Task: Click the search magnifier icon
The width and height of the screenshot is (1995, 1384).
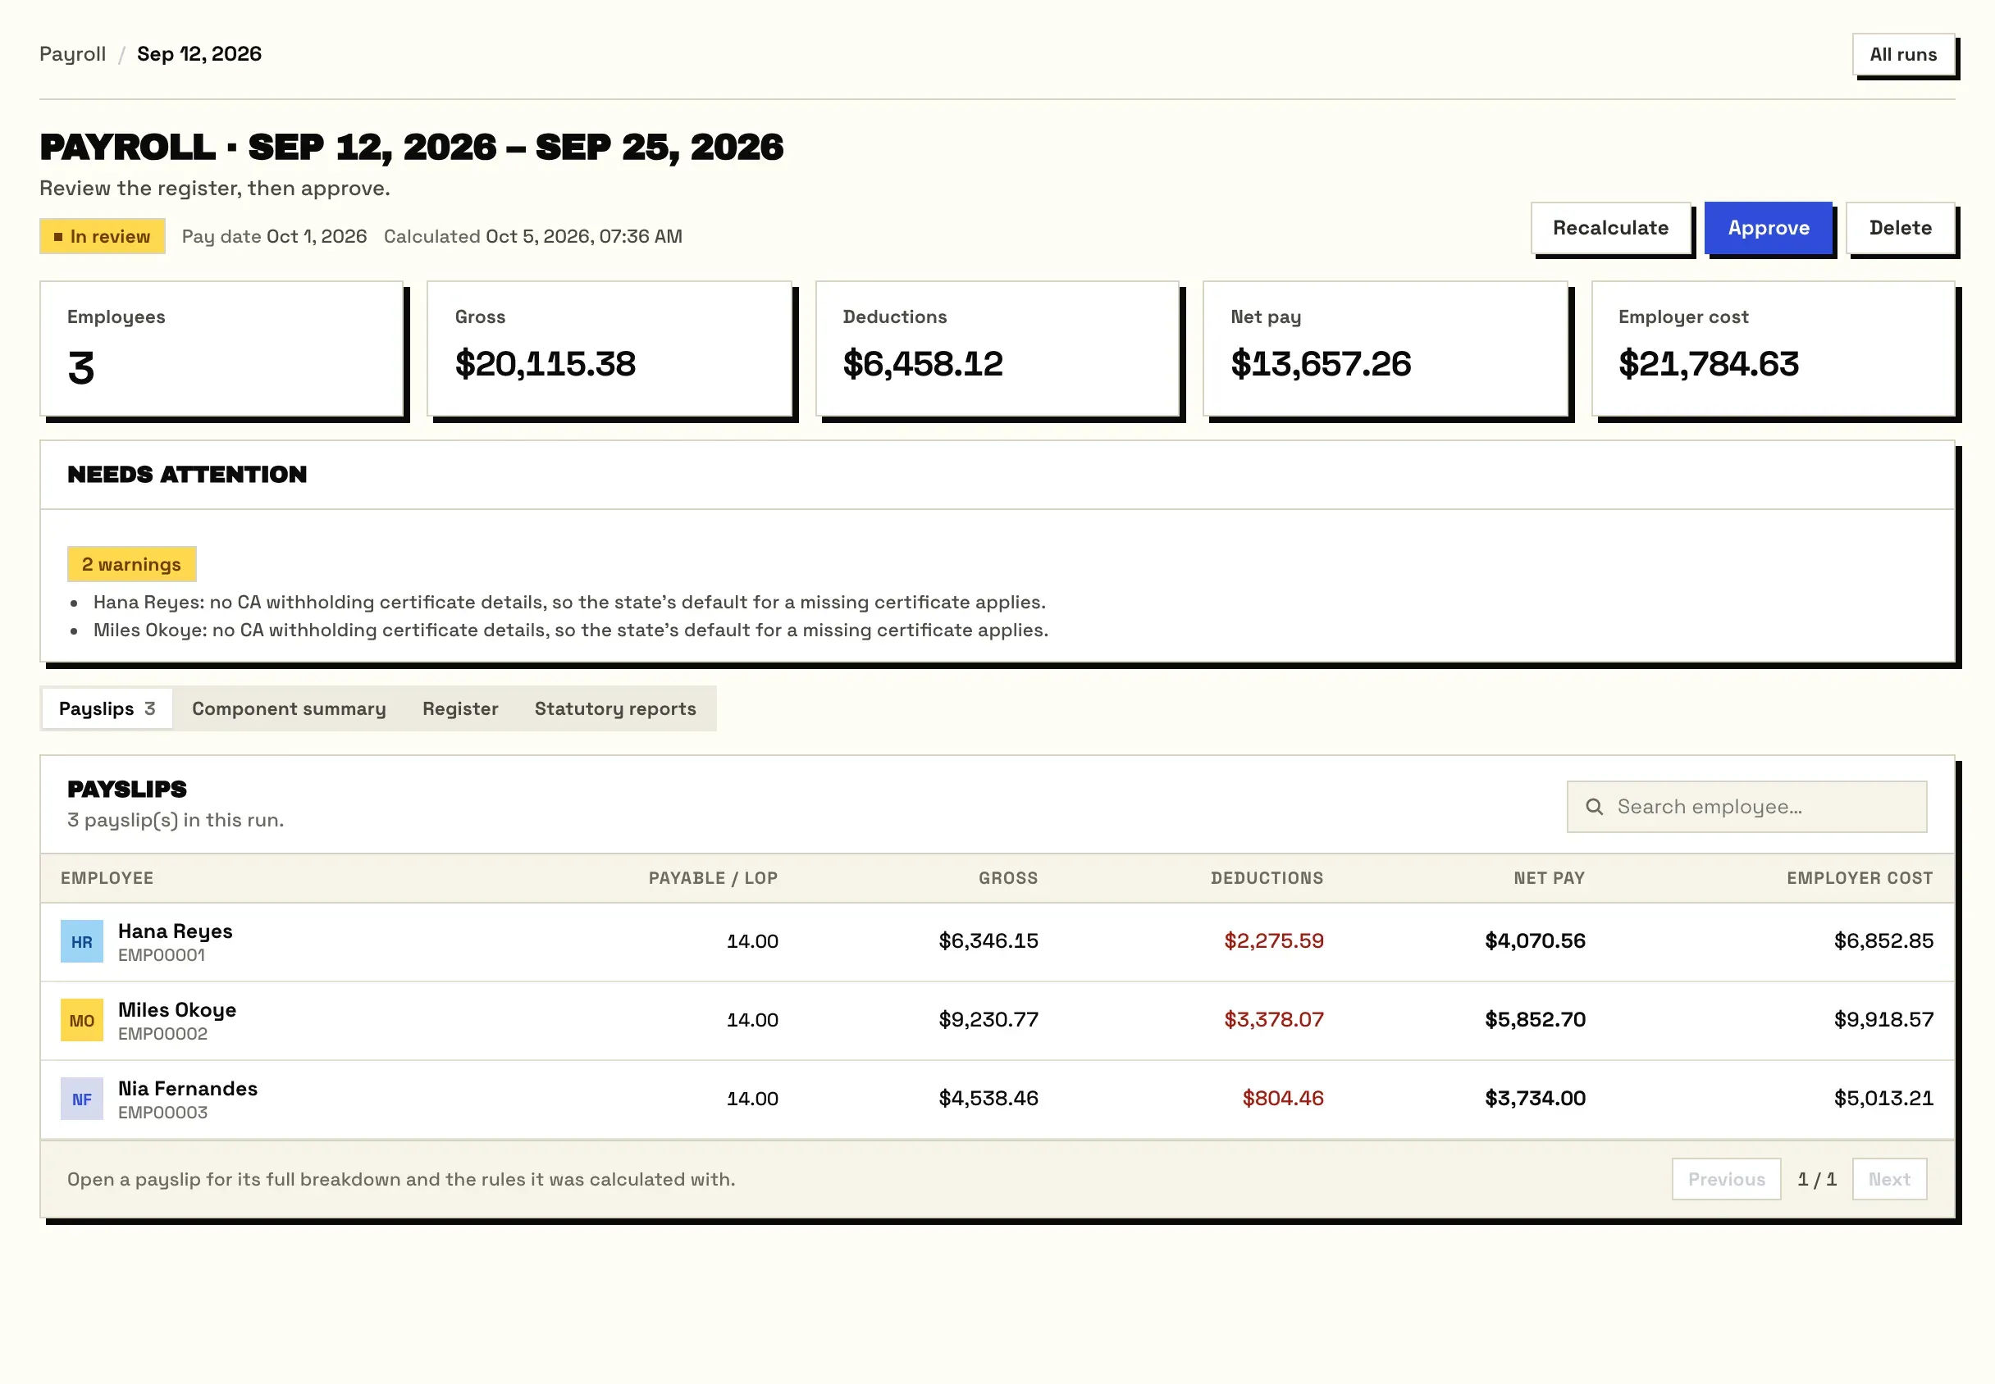Action: click(x=1594, y=808)
